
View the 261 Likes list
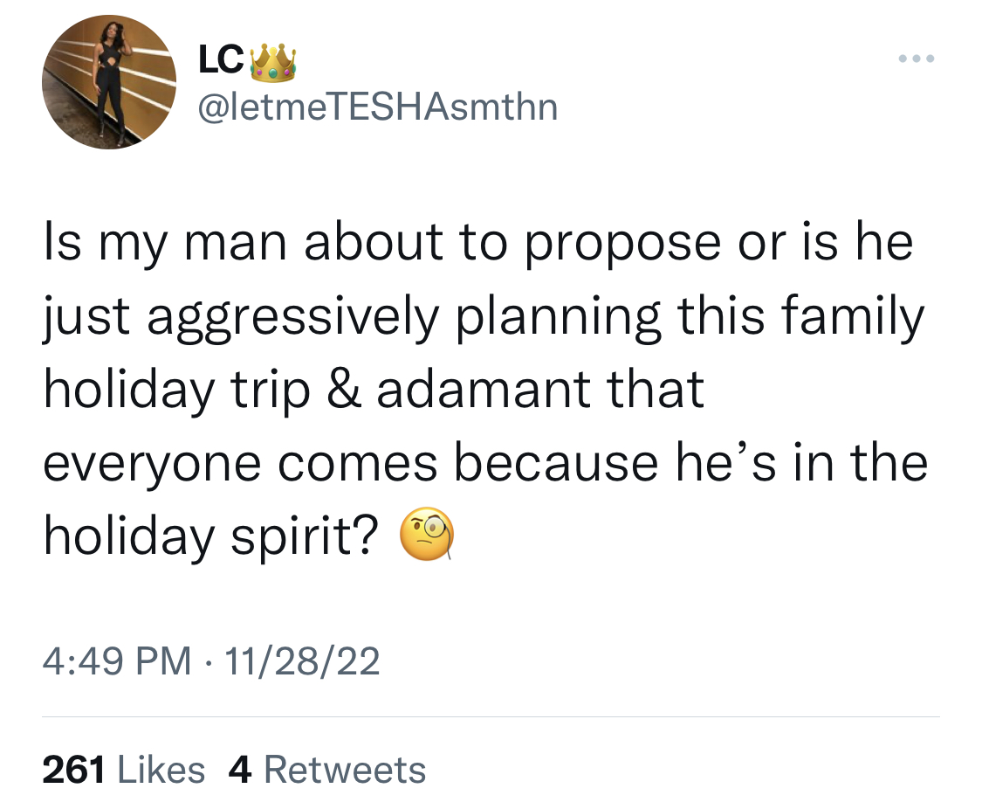click(x=124, y=770)
